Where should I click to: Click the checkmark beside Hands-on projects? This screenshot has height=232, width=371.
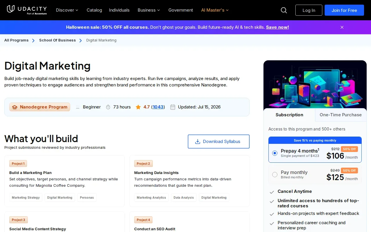click(272, 214)
